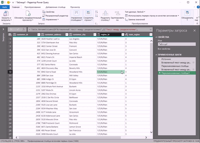Cancel formula edit with X icon
The width and height of the screenshot is (200, 143).
(11, 29)
